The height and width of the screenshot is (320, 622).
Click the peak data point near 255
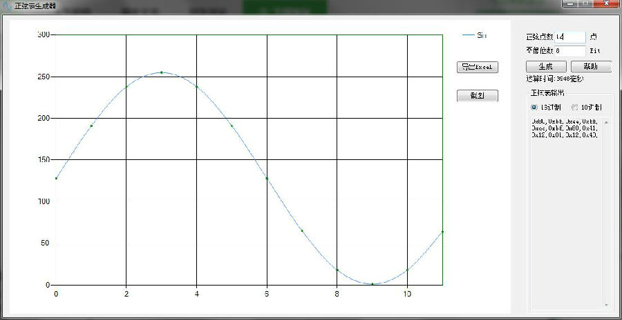[161, 72]
